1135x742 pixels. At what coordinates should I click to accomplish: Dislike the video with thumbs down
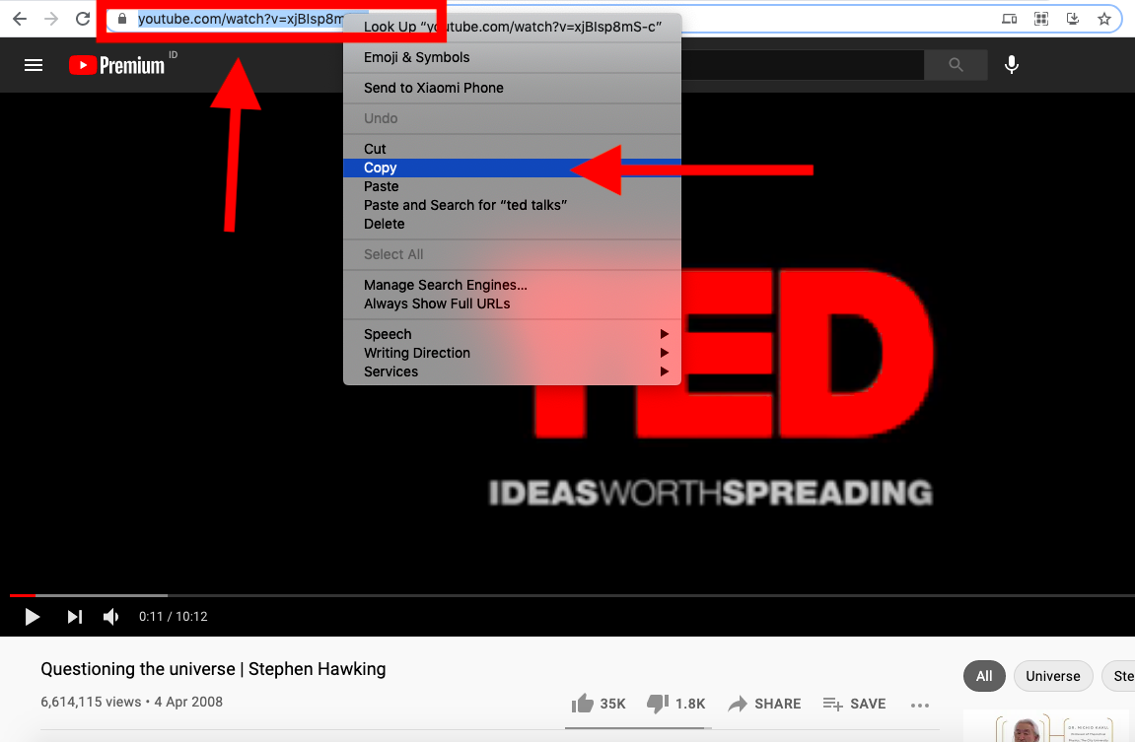tap(675, 703)
